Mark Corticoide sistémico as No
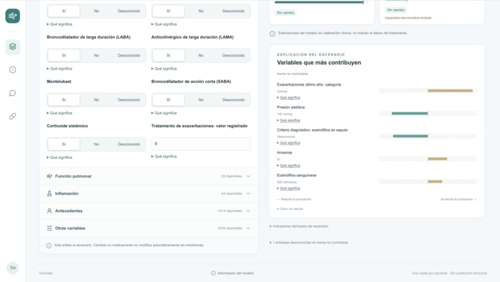 (x=96, y=144)
